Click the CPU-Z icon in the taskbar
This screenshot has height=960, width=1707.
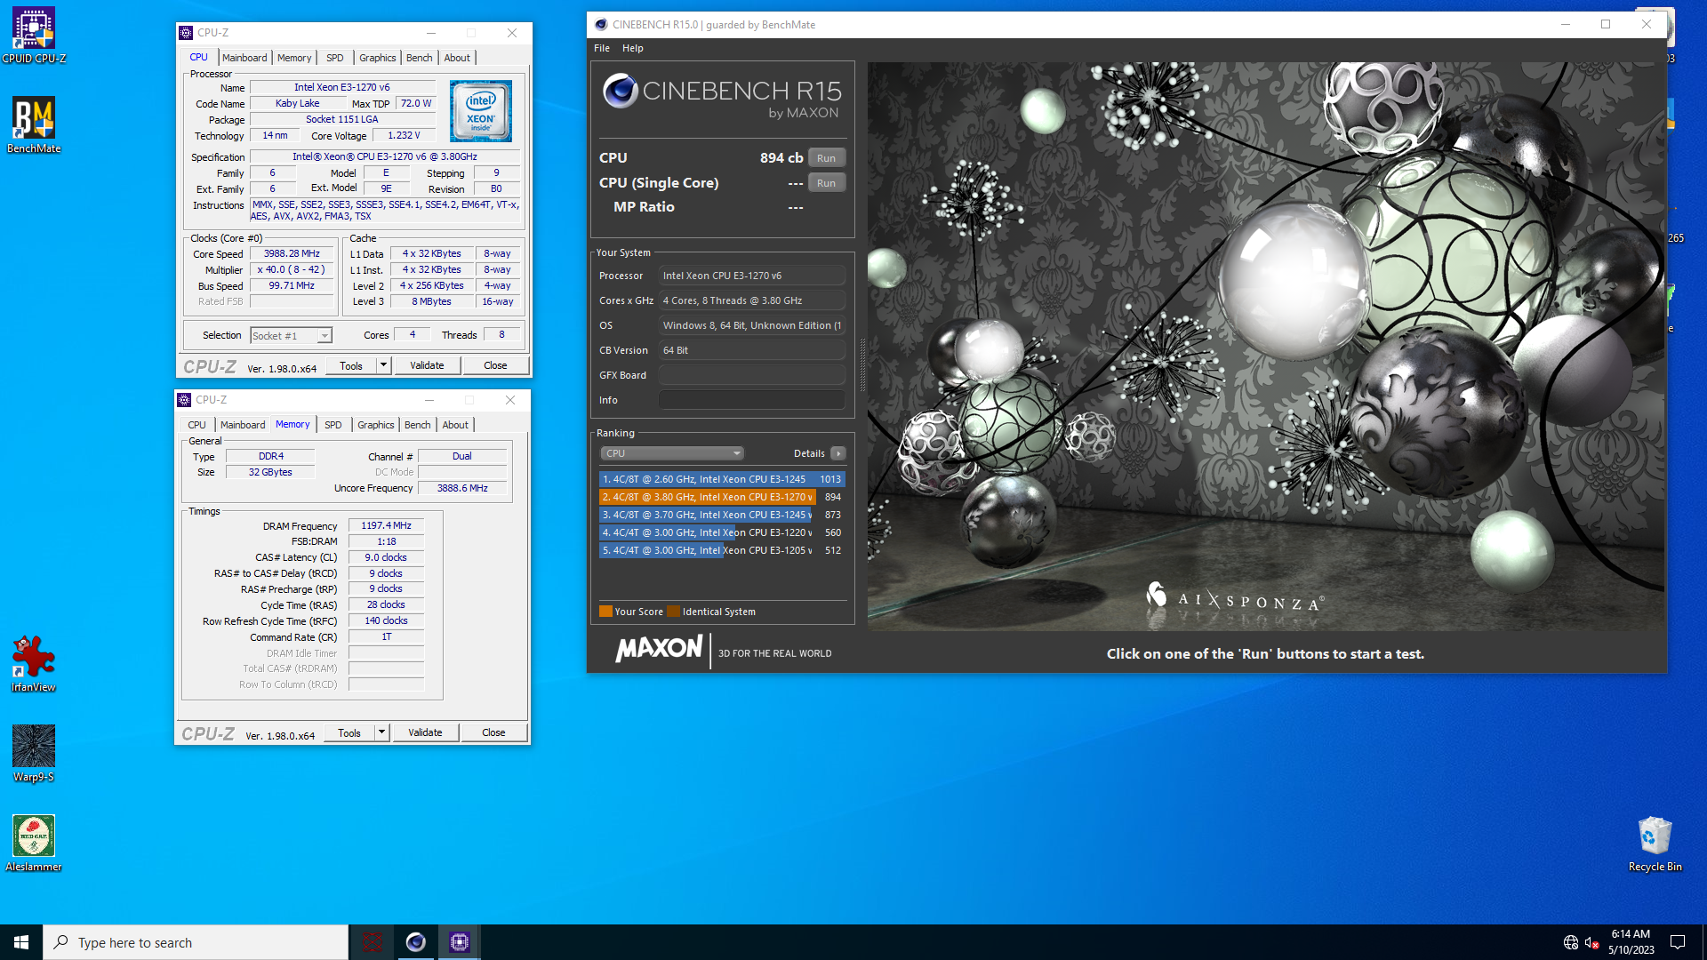[460, 942]
